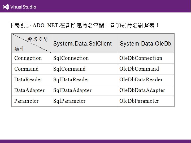Select the OleDbCommand cell
Image resolution: width=191 pixels, height=143 pixels.
click(x=139, y=69)
